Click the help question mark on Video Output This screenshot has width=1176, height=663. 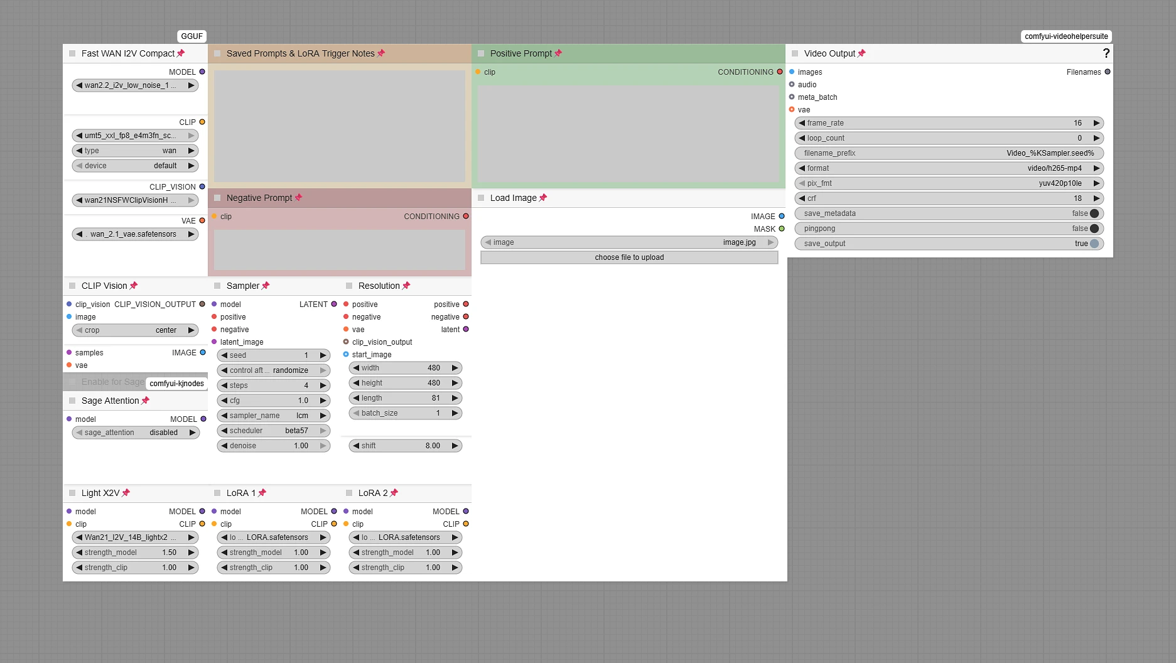(x=1106, y=53)
